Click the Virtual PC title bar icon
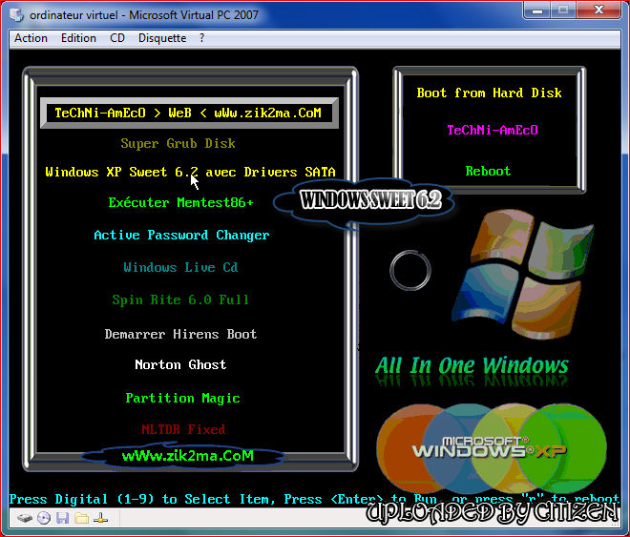This screenshot has width=630, height=537. 17,15
